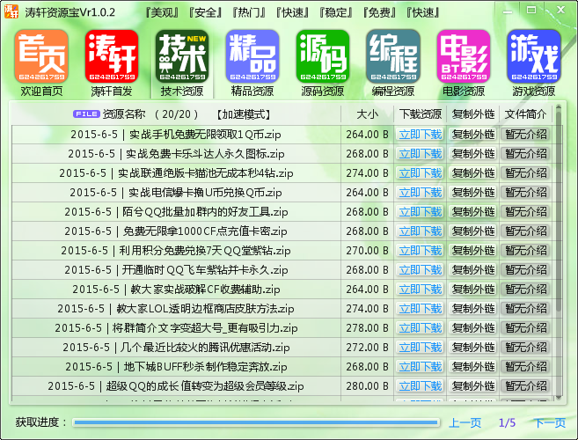Open the 精品 resources icon

(252, 56)
